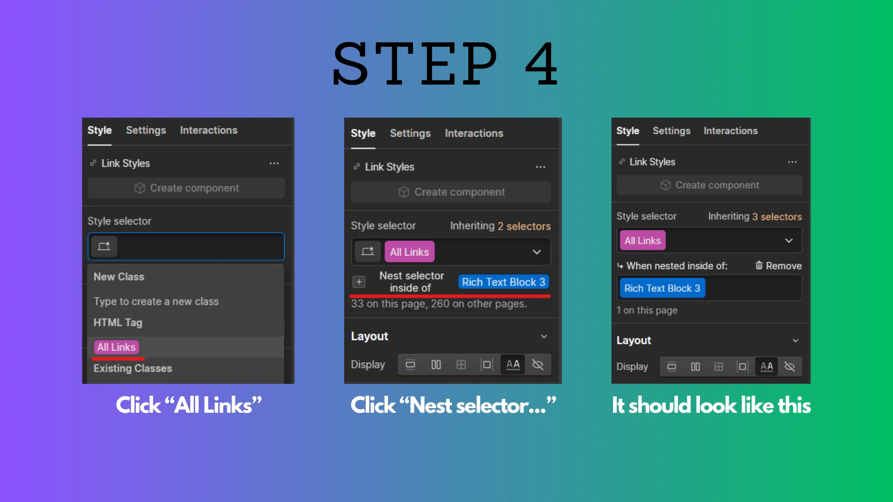This screenshot has width=893, height=502.
Task: Click the Settings tab in center panel
Action: (410, 133)
